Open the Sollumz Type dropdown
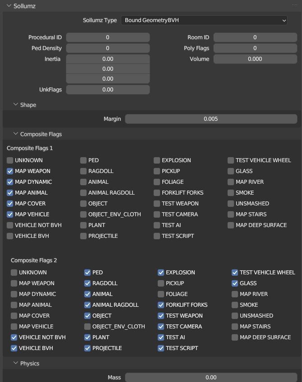The height and width of the screenshot is (382, 302). click(x=204, y=20)
